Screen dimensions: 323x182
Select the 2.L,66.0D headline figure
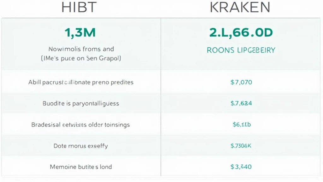tap(241, 33)
